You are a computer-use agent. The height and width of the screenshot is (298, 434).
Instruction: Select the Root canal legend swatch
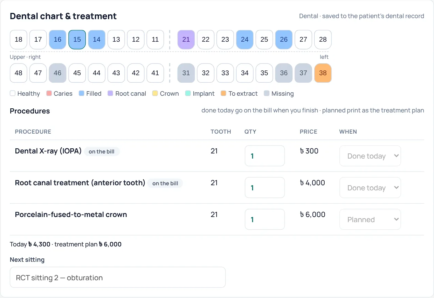click(110, 93)
